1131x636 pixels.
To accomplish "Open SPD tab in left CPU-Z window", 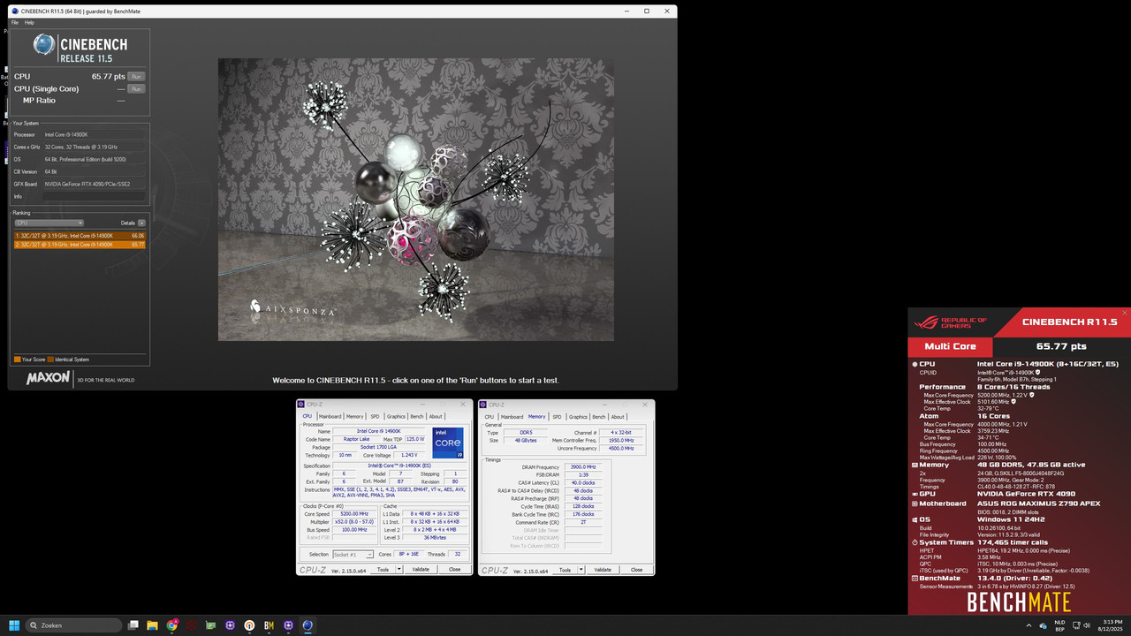I will tap(375, 417).
